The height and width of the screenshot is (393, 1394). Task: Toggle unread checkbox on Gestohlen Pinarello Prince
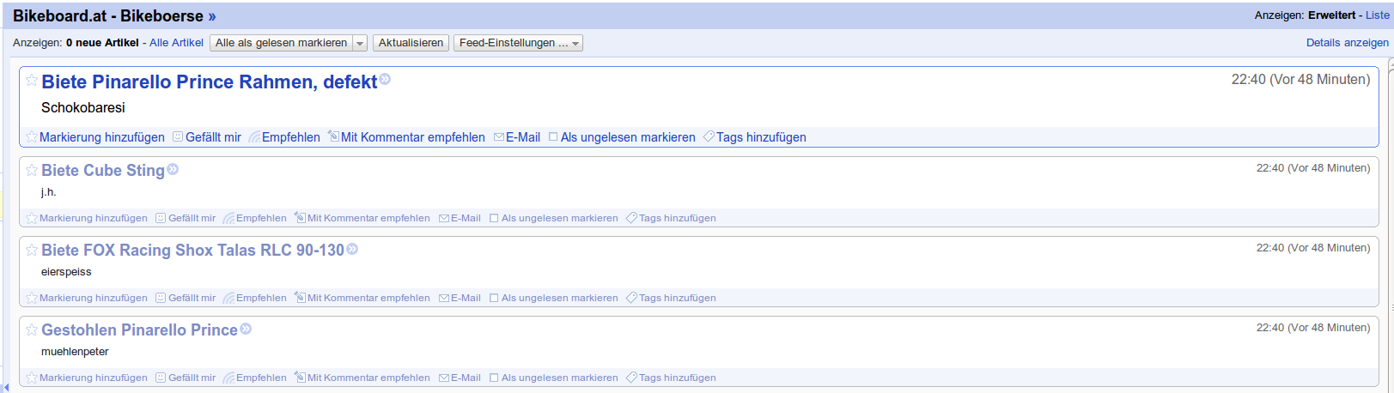point(494,378)
